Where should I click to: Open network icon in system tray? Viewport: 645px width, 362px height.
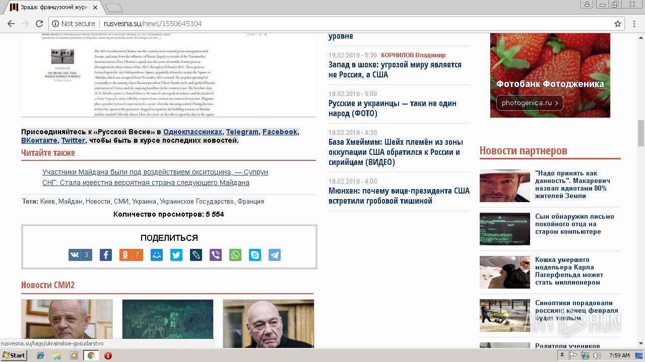point(585,355)
